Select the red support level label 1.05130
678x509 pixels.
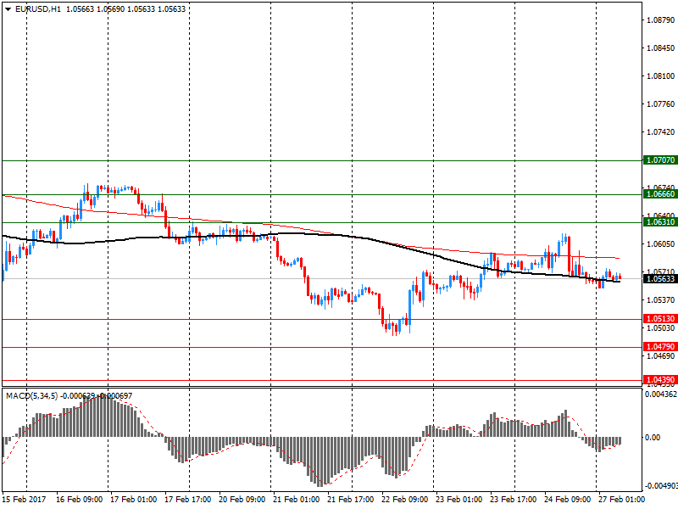tap(660, 319)
